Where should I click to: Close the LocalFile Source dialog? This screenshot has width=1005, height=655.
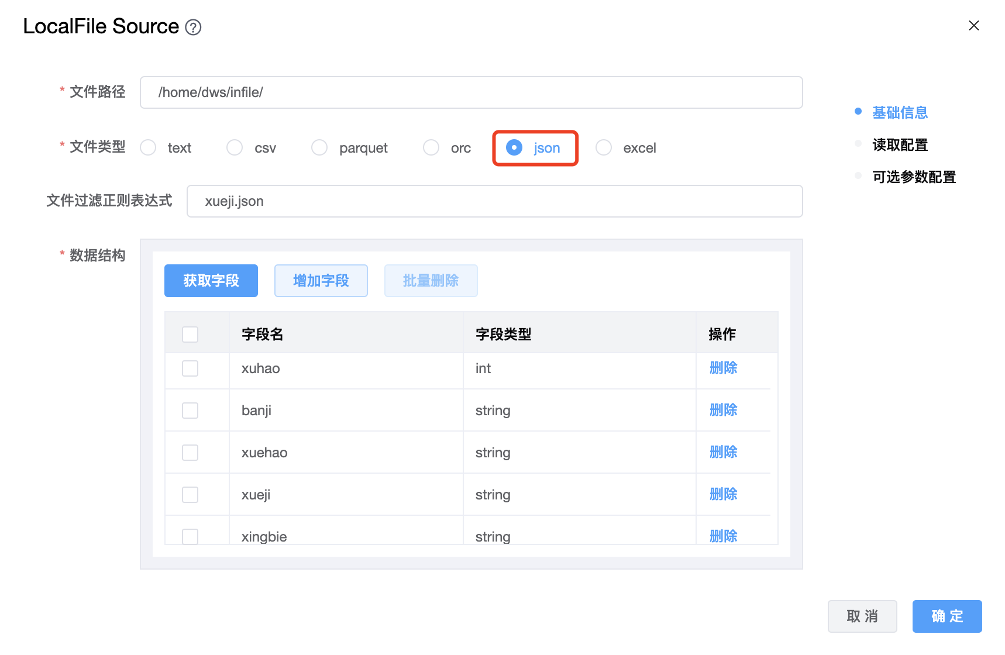click(x=973, y=26)
